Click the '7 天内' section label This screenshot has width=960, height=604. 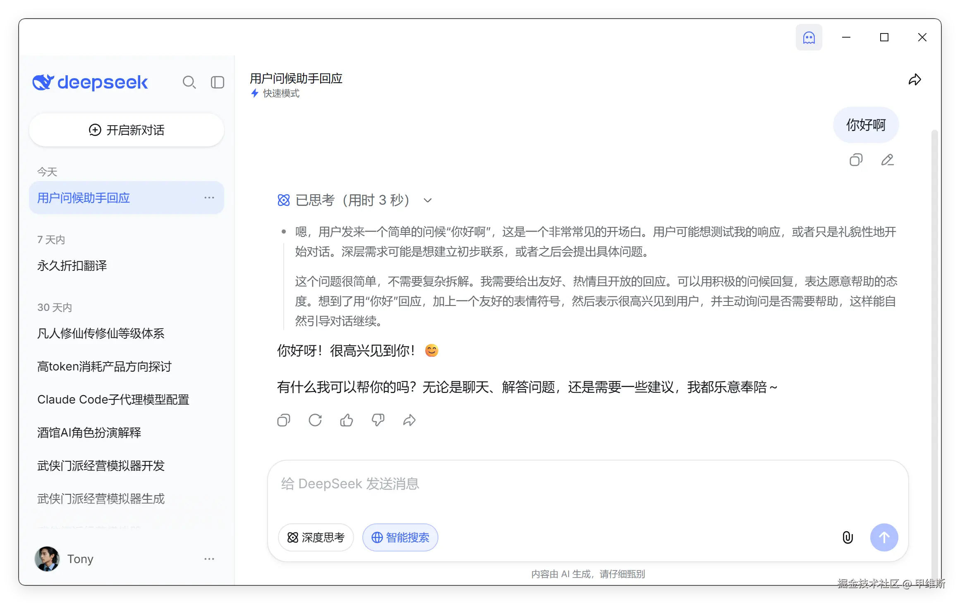point(51,240)
